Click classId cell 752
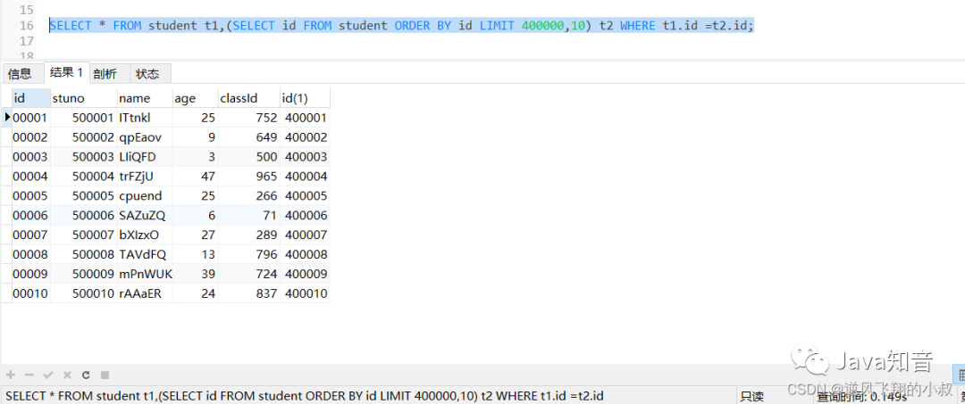The width and height of the screenshot is (965, 404). 249,118
